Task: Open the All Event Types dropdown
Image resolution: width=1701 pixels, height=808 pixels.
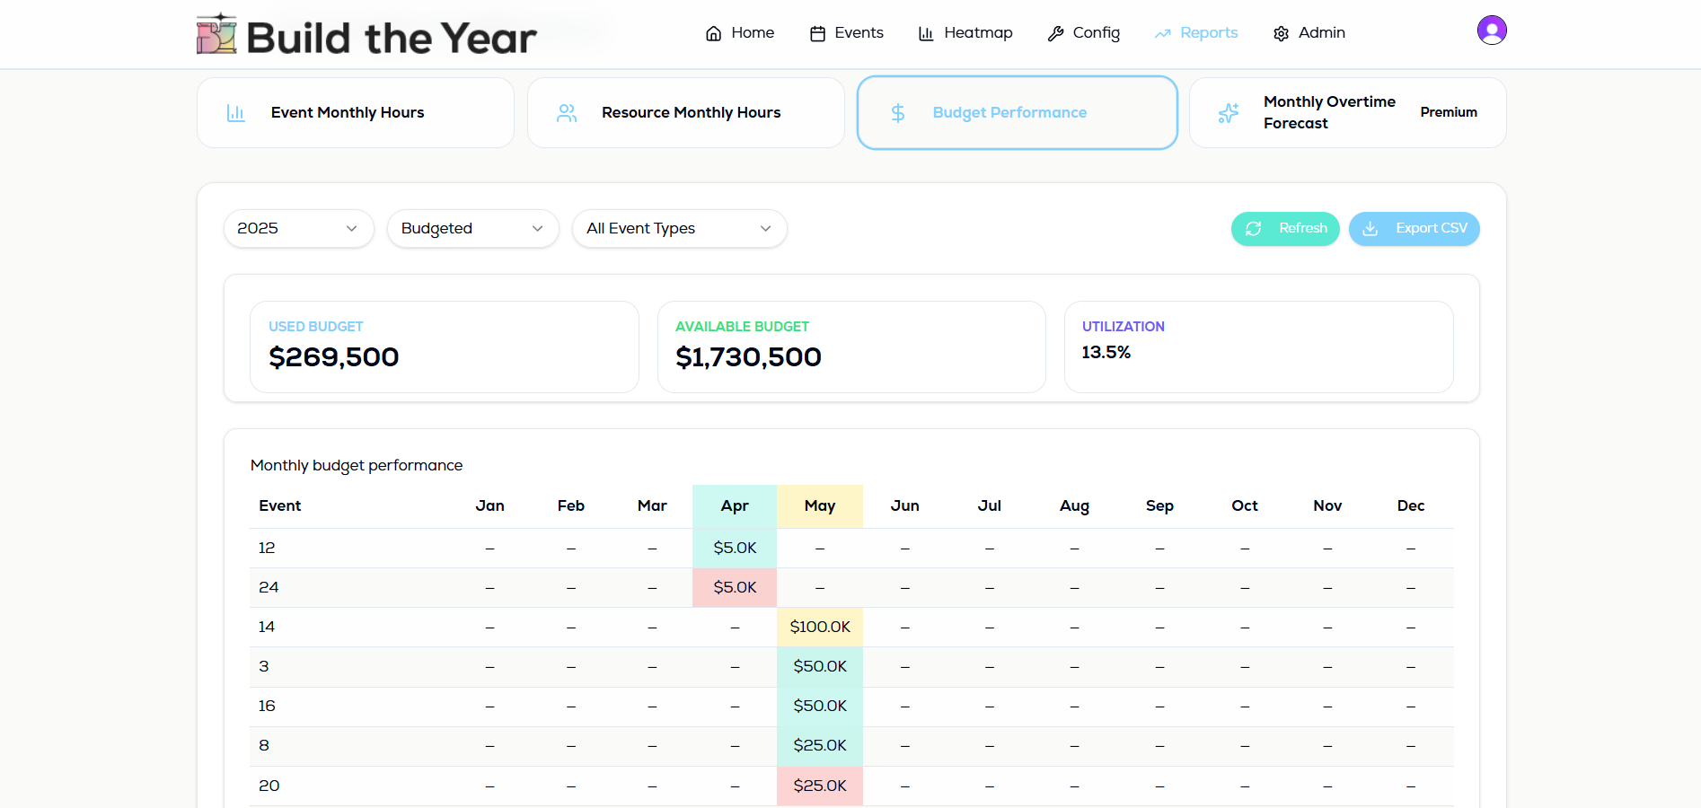Action: coord(680,229)
